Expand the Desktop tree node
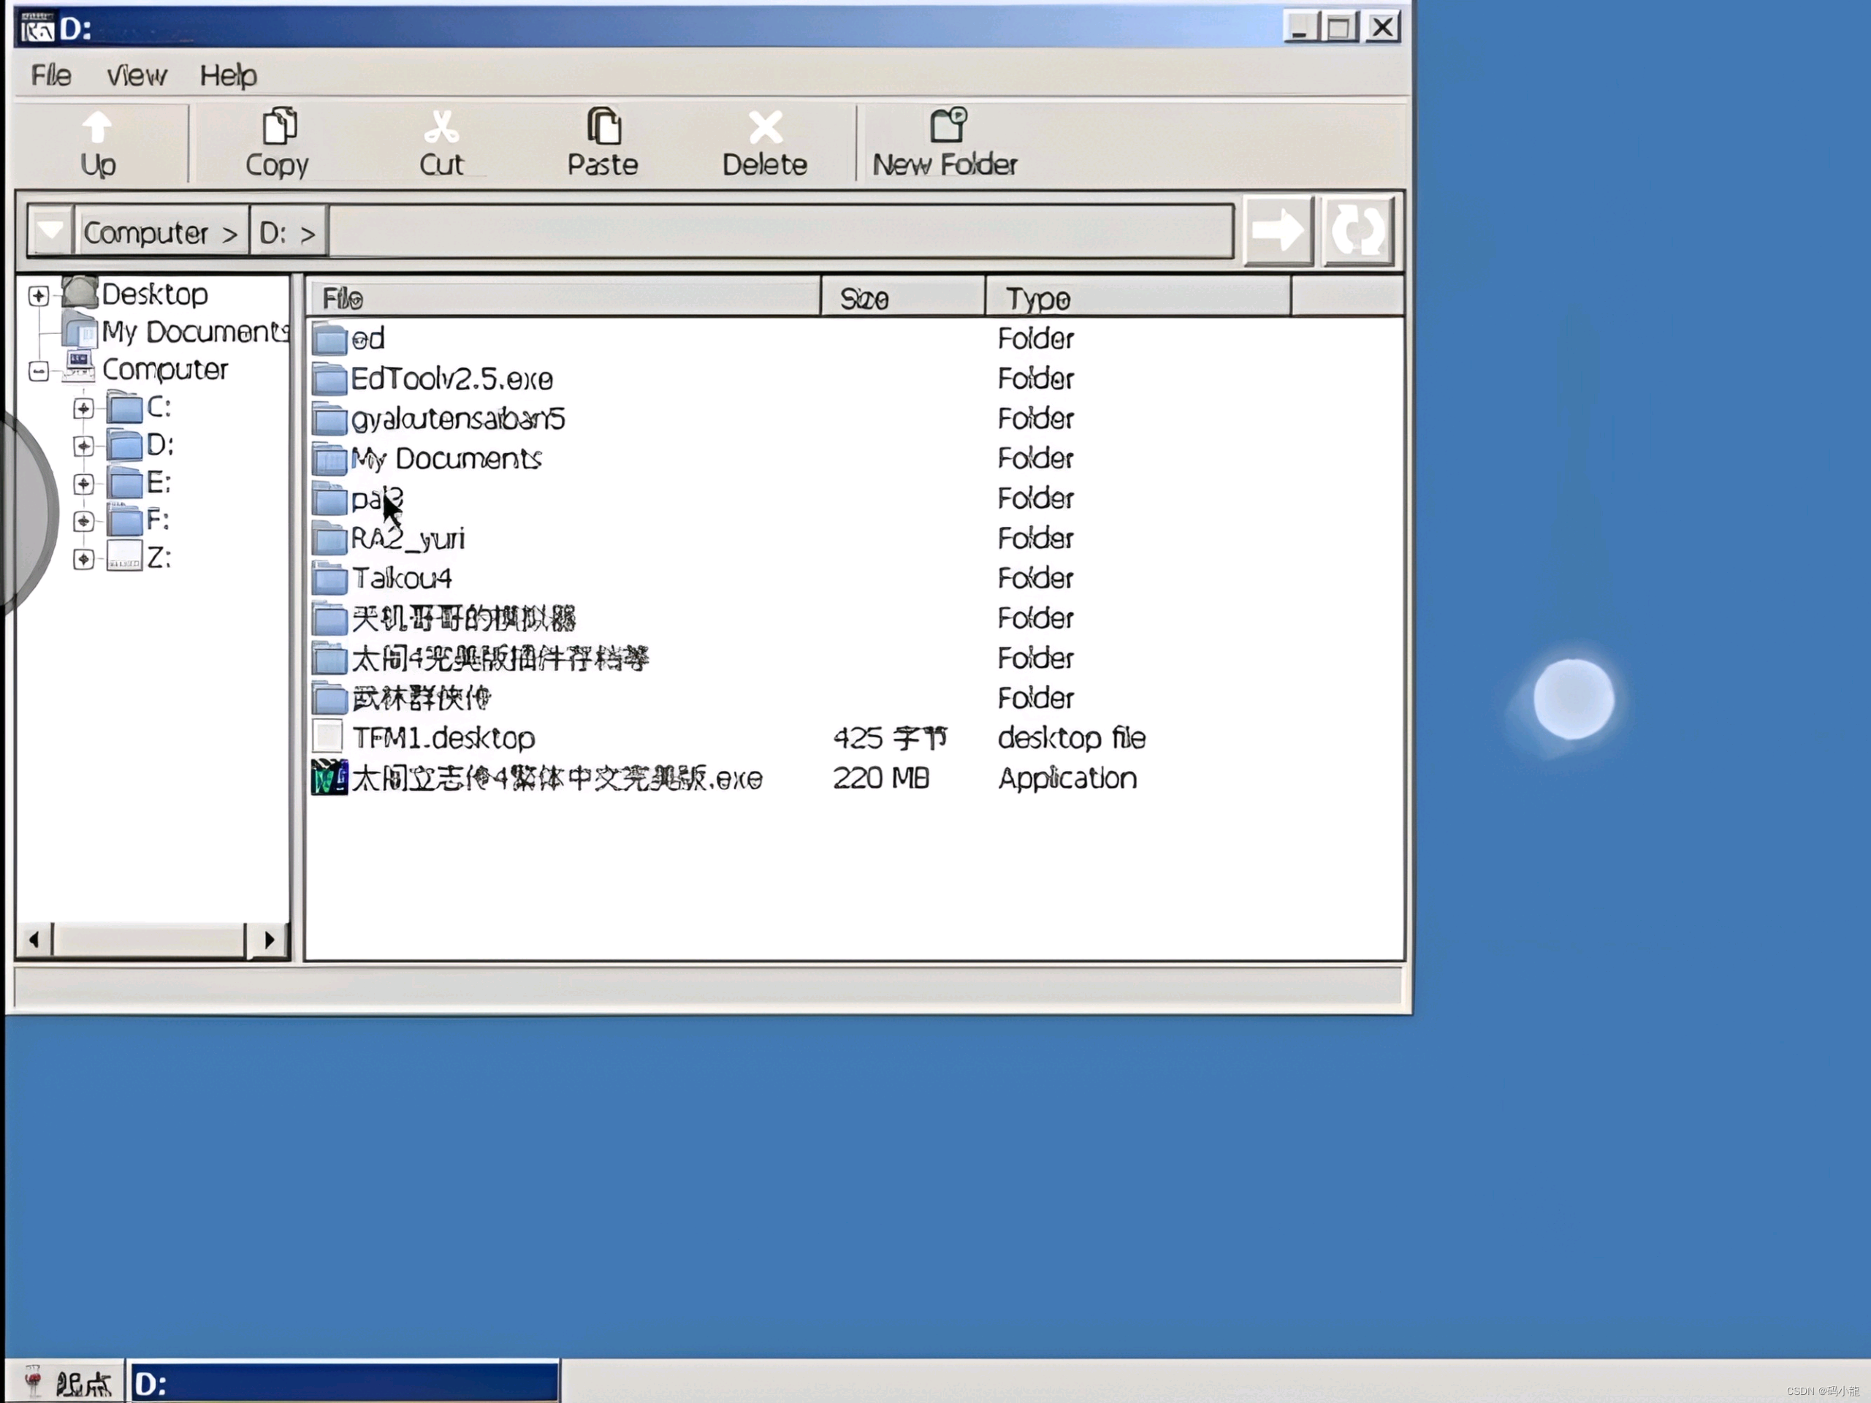This screenshot has width=1871, height=1403. point(38,295)
